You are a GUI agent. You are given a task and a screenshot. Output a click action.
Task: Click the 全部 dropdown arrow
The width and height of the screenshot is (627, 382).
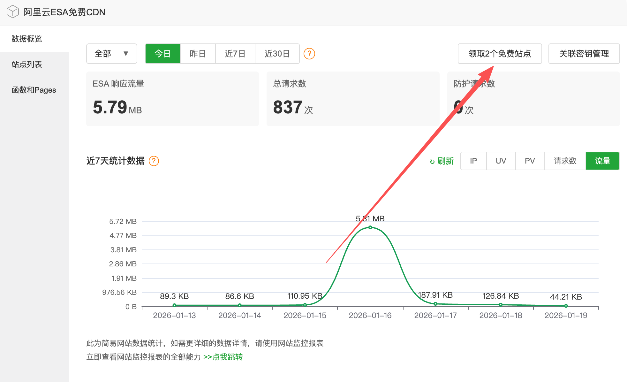tap(125, 54)
